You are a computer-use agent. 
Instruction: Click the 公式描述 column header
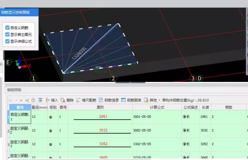[x=191, y=107]
